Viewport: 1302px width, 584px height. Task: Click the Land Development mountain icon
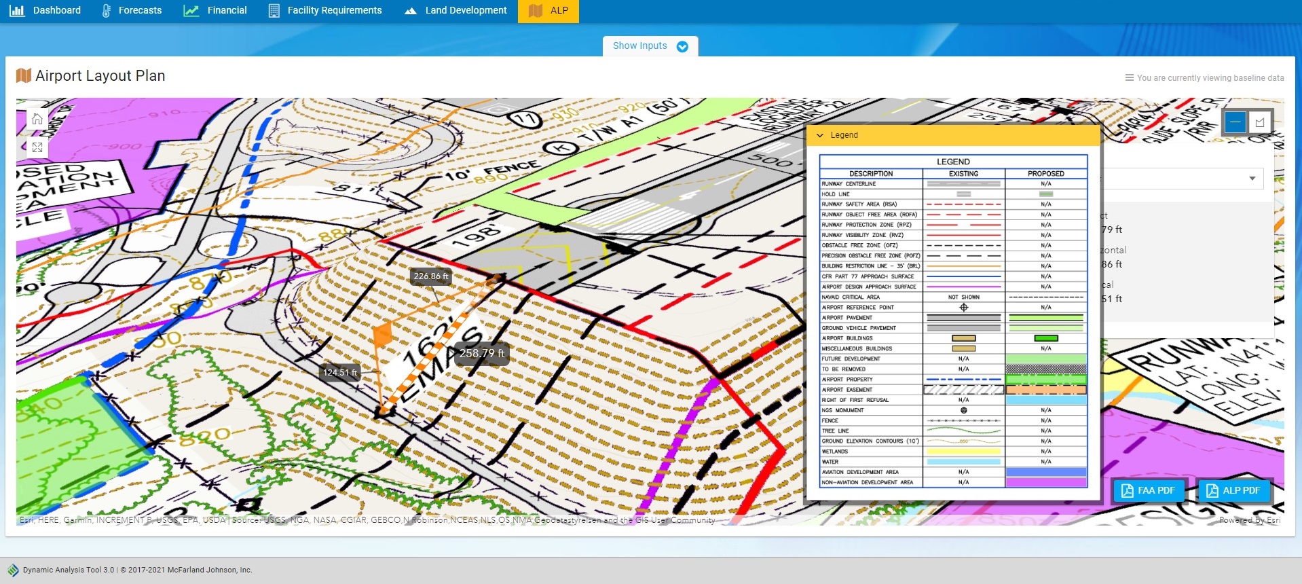tap(410, 11)
